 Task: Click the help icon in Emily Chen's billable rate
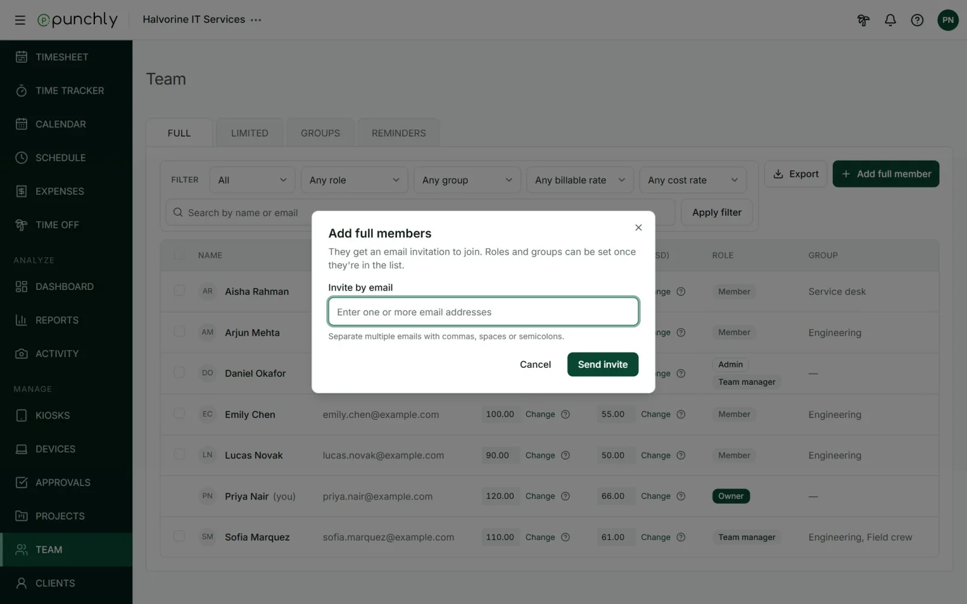[x=565, y=414]
